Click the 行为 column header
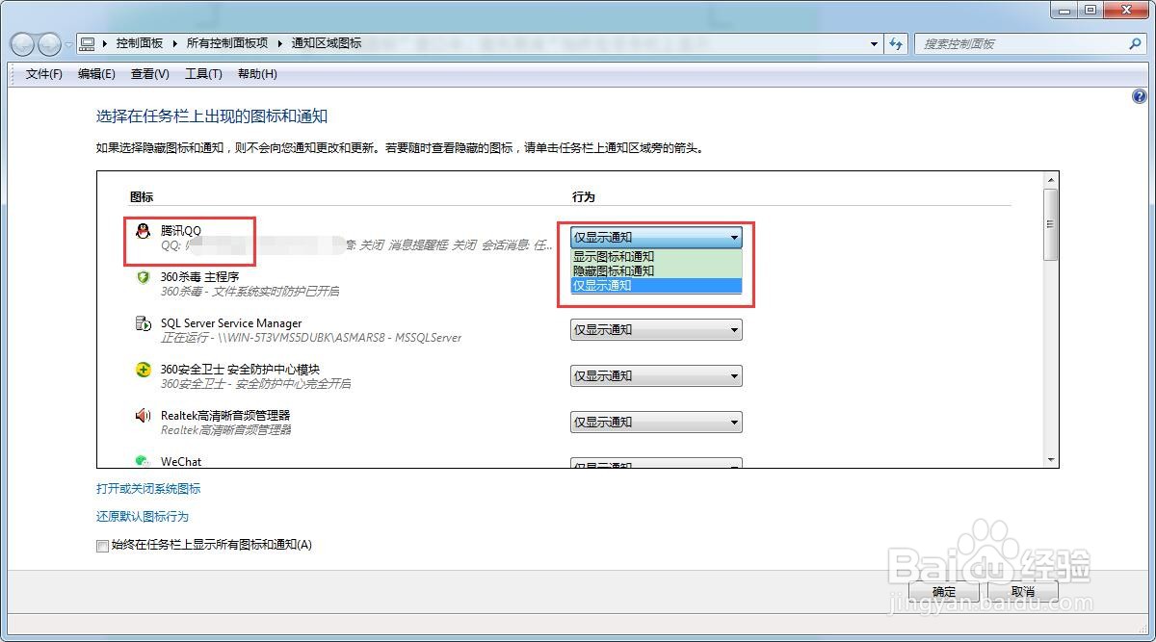1156x642 pixels. [x=584, y=196]
